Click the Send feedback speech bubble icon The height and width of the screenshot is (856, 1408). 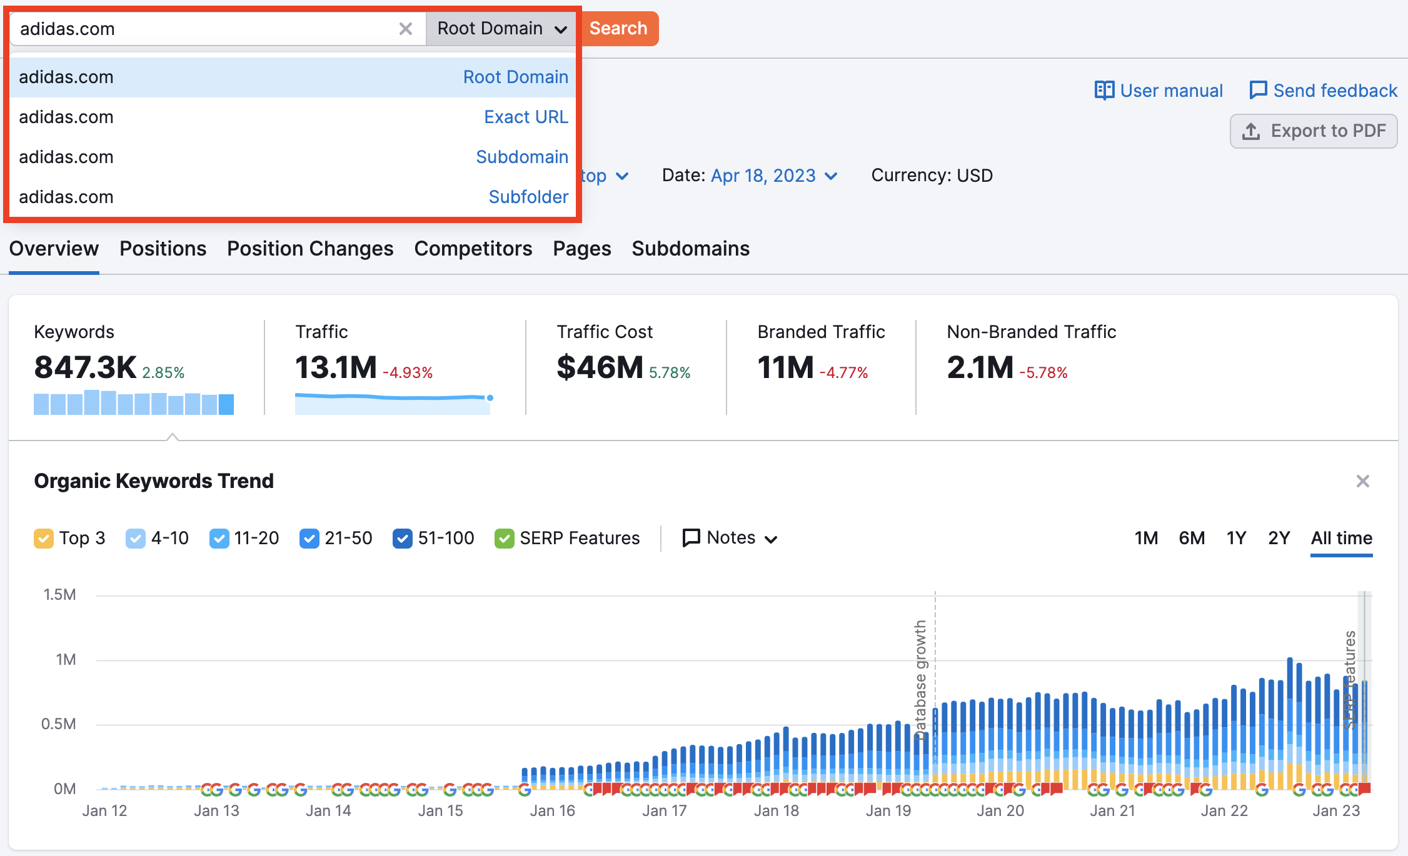(1258, 91)
